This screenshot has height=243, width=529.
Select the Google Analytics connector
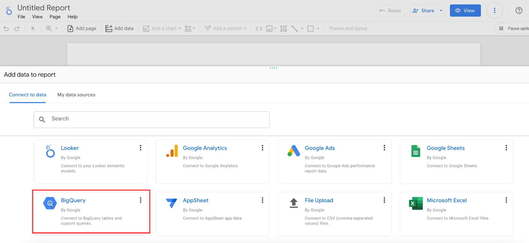[x=213, y=161]
